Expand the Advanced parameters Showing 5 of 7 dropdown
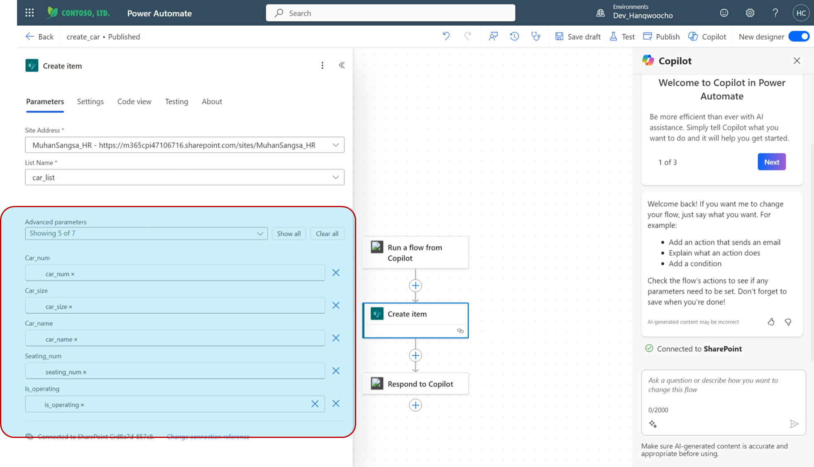The width and height of the screenshot is (814, 467). click(146, 233)
